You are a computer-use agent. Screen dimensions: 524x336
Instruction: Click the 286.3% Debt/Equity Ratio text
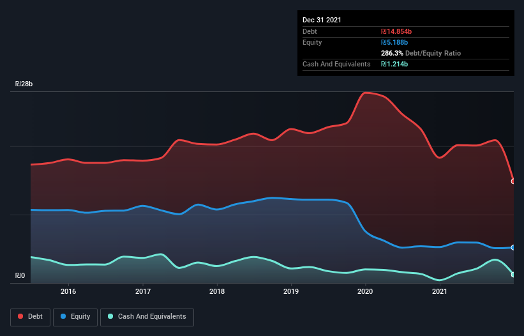421,53
